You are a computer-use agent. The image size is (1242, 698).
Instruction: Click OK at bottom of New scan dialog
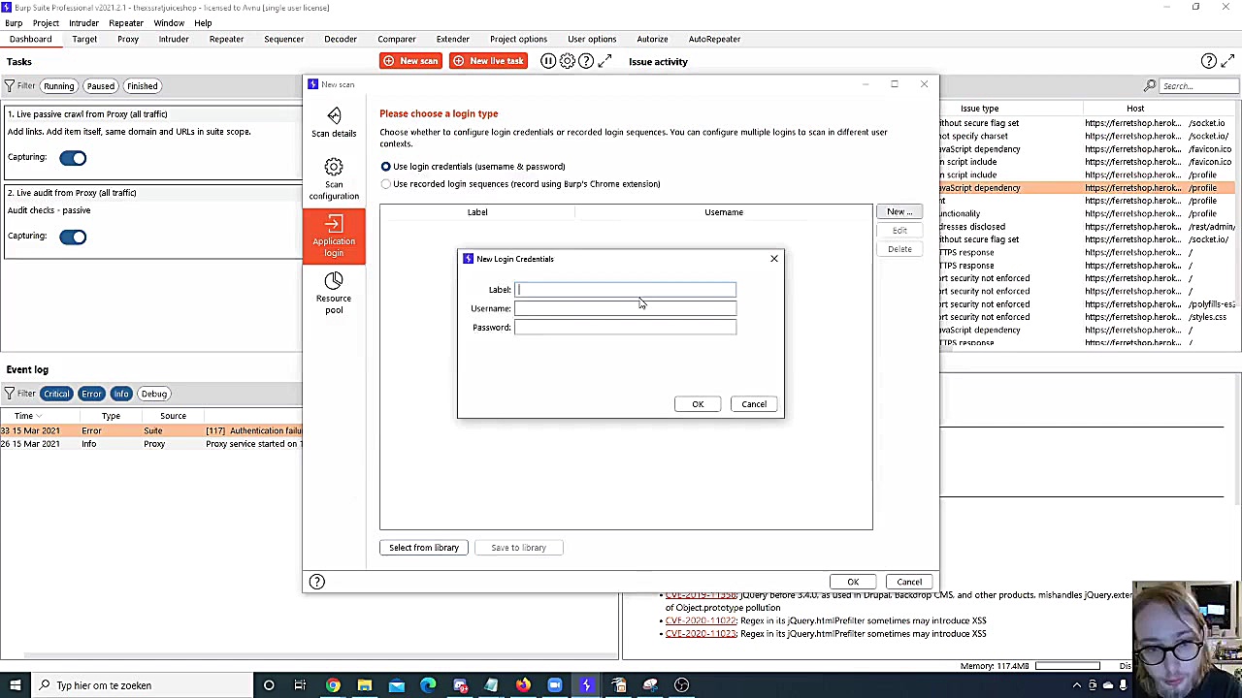pyautogui.click(x=853, y=583)
